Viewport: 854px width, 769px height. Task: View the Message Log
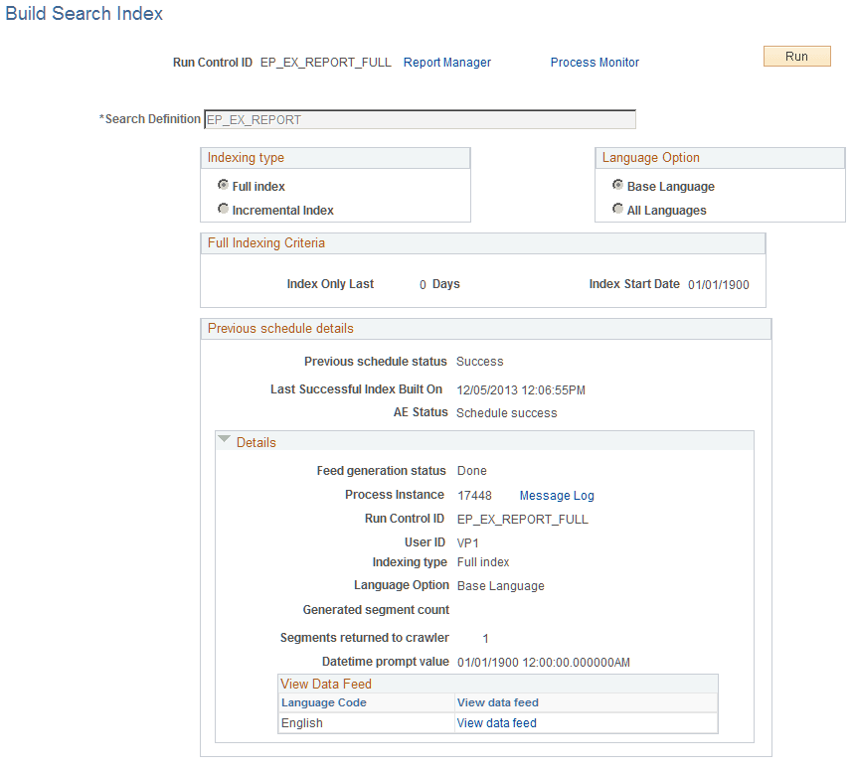point(556,495)
